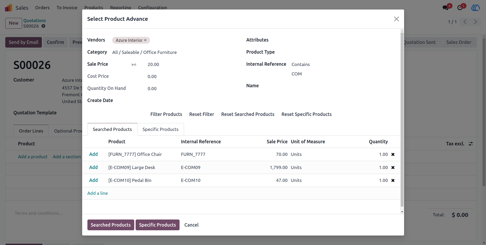Click the Attributes field
Viewport: 486px width, 245px height.
point(343,40)
